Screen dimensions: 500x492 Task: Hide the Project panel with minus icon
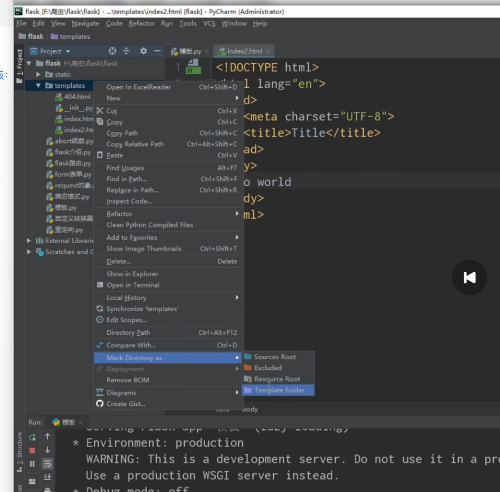(x=157, y=51)
